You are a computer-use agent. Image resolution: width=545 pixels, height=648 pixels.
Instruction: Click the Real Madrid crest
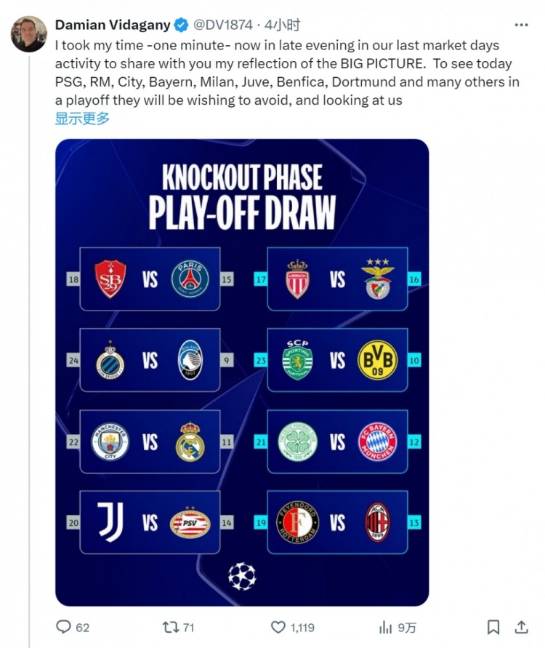pyautogui.click(x=190, y=441)
